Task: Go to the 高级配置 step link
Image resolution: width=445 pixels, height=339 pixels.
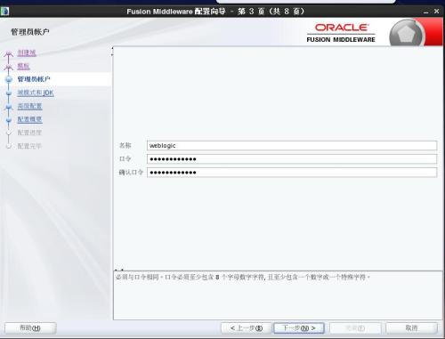Action: pos(29,106)
